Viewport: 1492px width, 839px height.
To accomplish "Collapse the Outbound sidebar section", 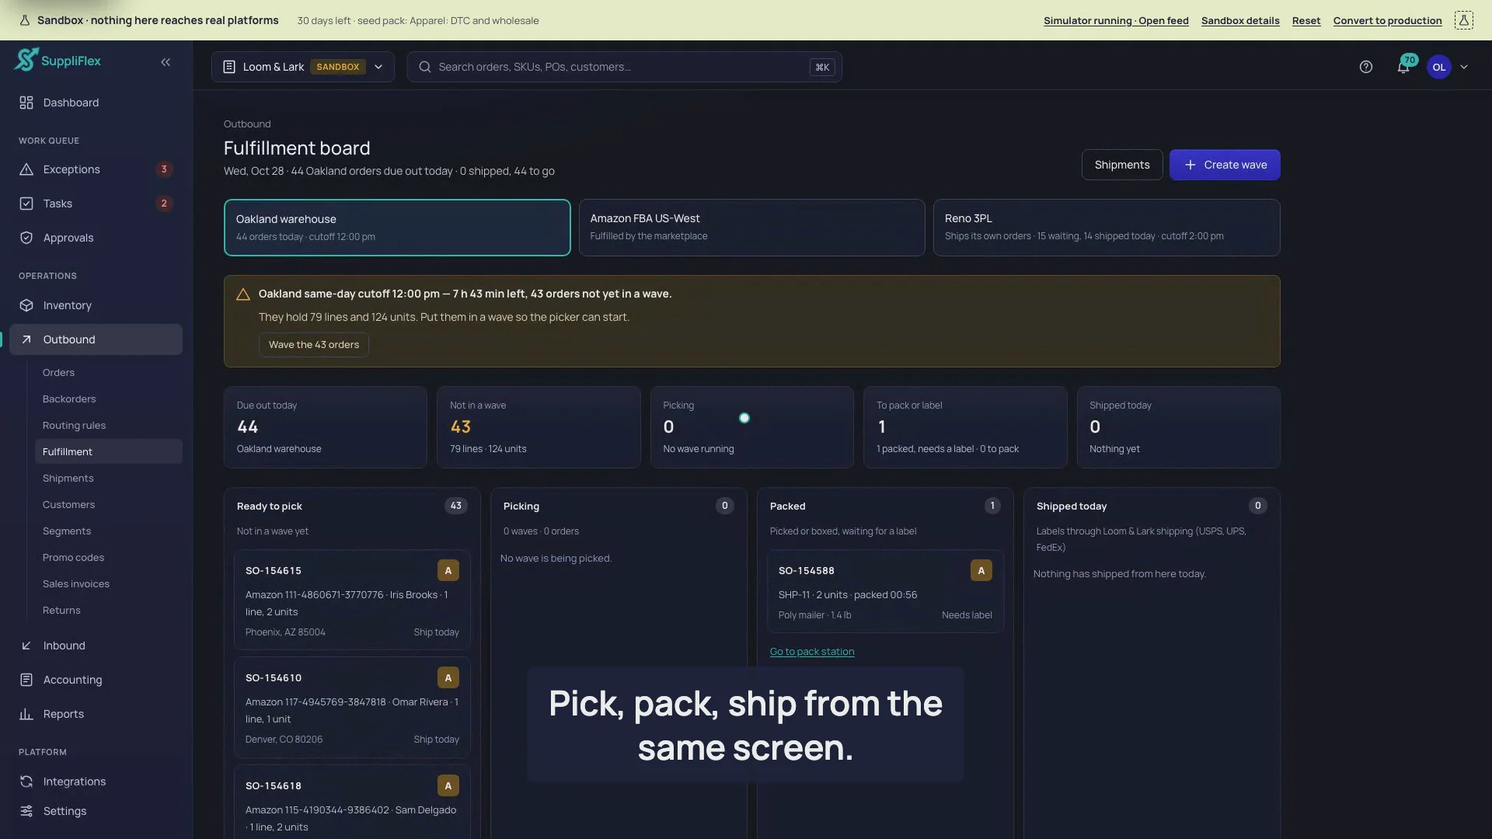I will (x=96, y=339).
